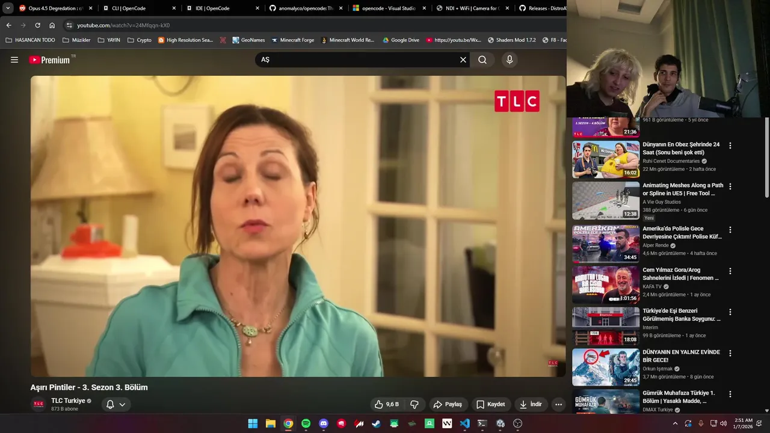Open HASANCAN TODO bookmark folder
770x433 pixels.
coord(31,40)
